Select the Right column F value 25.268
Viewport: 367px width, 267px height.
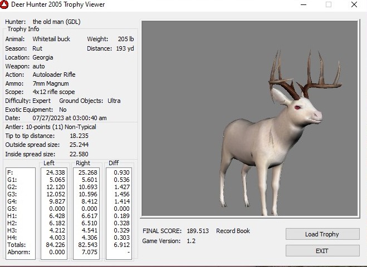coord(89,172)
